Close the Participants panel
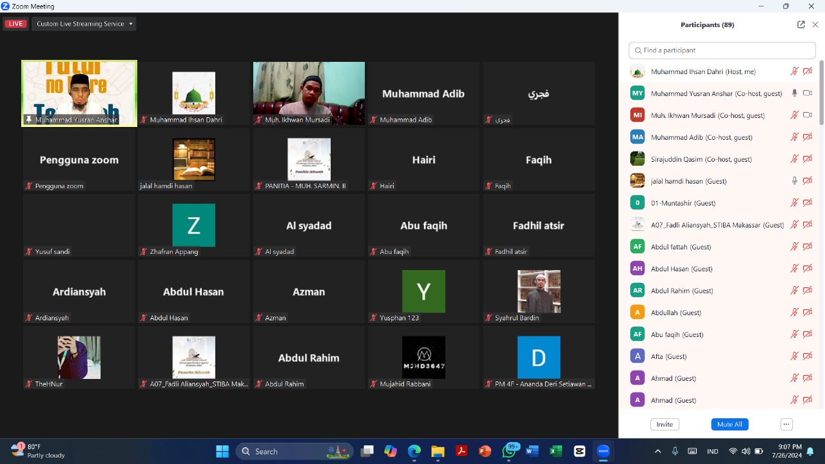 [x=815, y=24]
